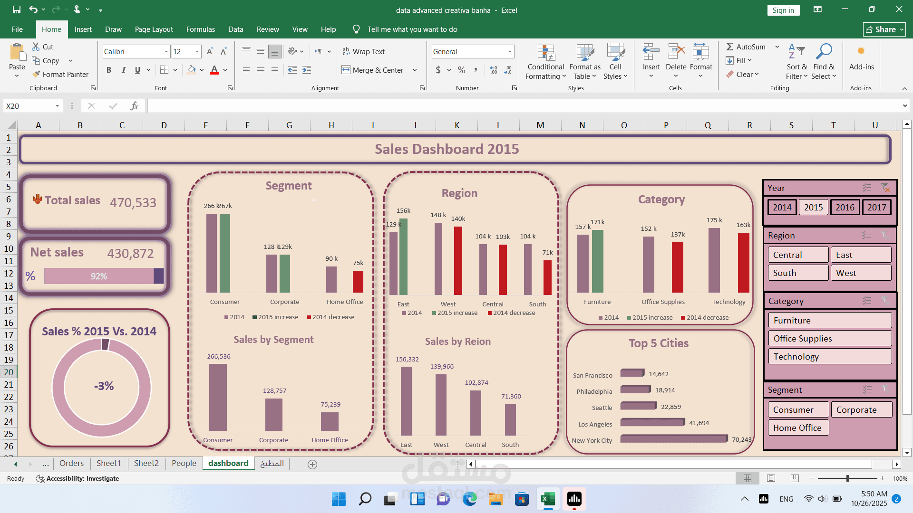Viewport: 913px width, 513px height.
Task: Open Conditional Formatting options
Action: click(x=545, y=62)
